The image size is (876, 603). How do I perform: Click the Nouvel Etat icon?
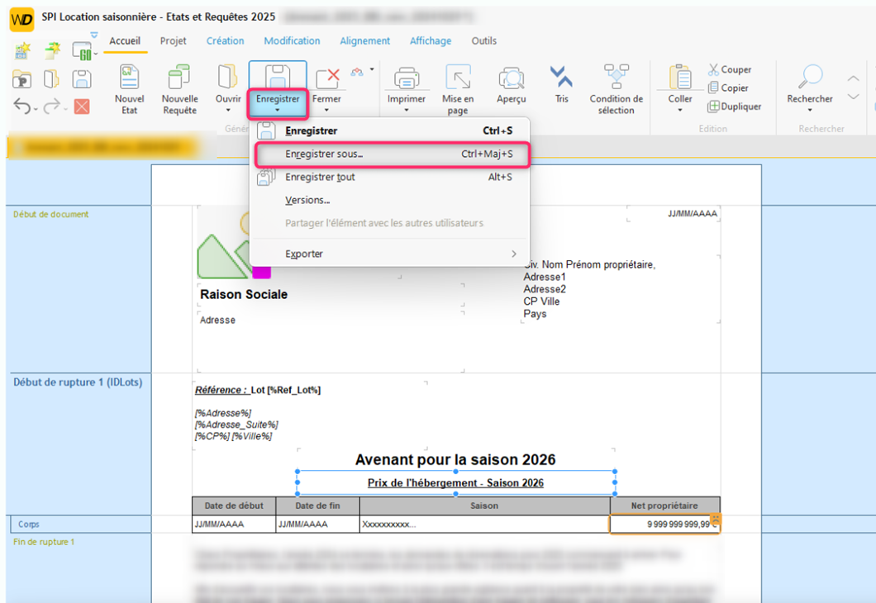[129, 79]
